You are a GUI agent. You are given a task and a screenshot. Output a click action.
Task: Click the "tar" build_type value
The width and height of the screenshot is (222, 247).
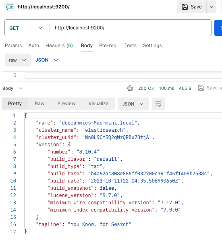click(x=95, y=166)
